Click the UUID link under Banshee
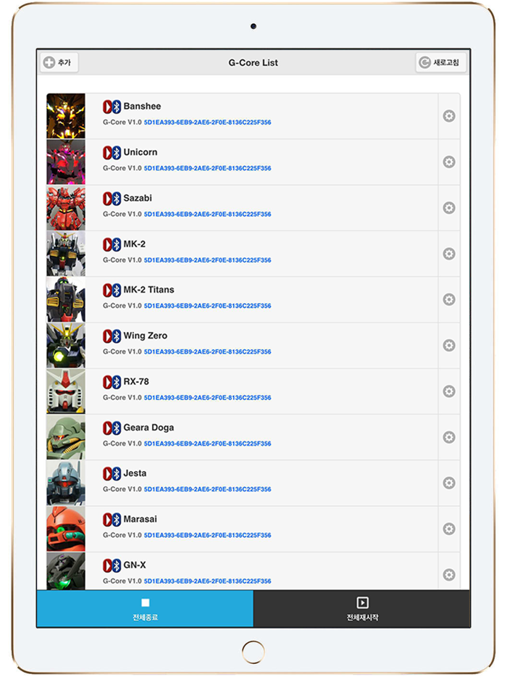Viewport: 507px width, 677px height. (208, 122)
